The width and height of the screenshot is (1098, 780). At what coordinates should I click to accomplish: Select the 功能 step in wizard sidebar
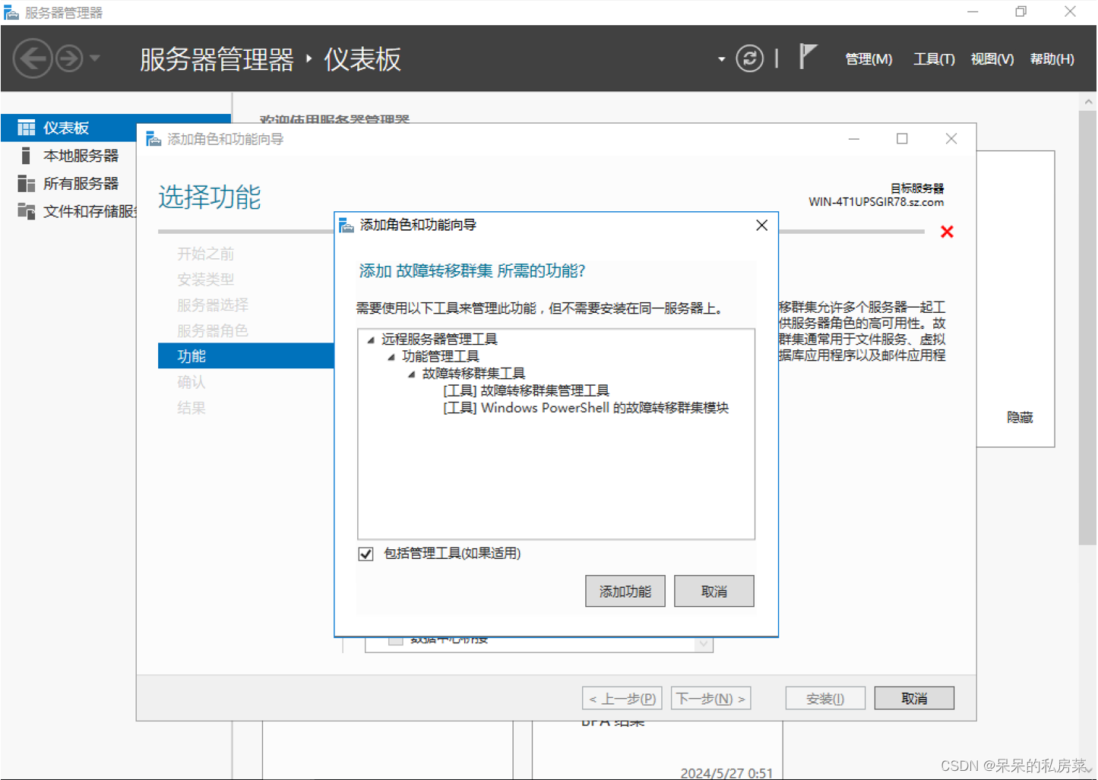(246, 355)
